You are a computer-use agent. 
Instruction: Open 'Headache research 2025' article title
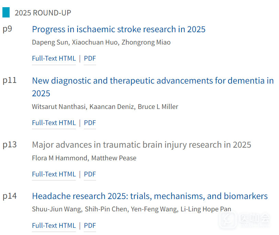[150, 196]
